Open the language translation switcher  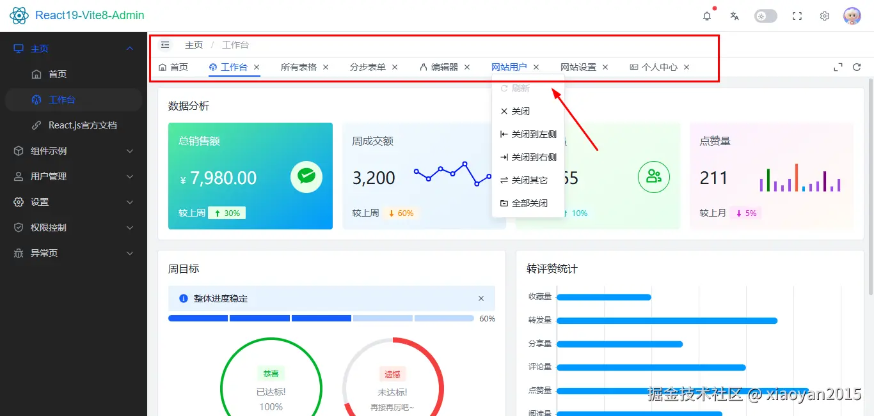tap(735, 16)
